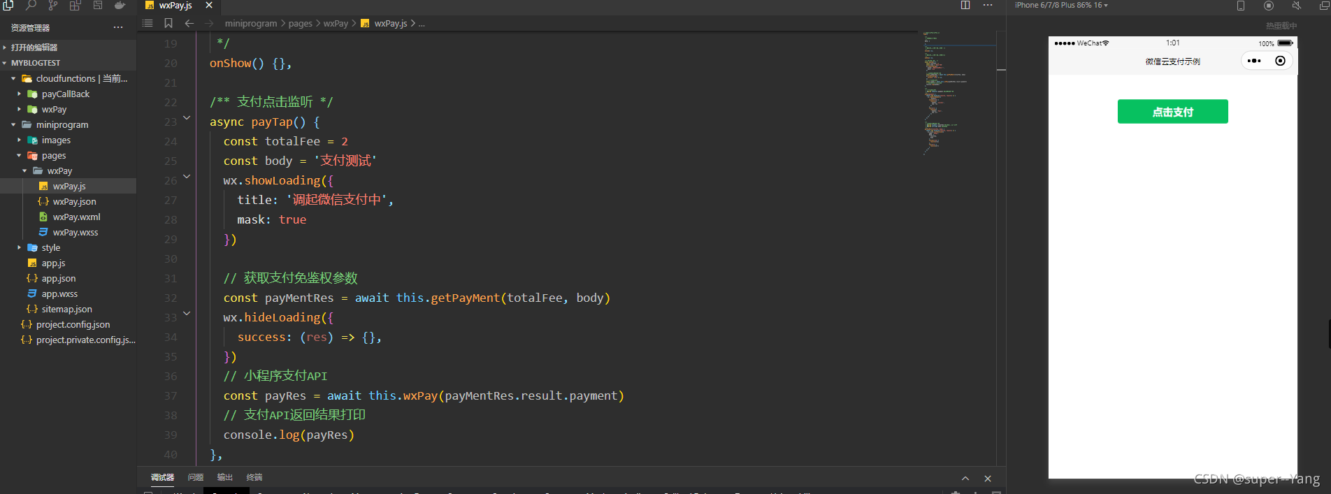Collapse the pages folder
The width and height of the screenshot is (1331, 494).
pyautogui.click(x=69, y=155)
